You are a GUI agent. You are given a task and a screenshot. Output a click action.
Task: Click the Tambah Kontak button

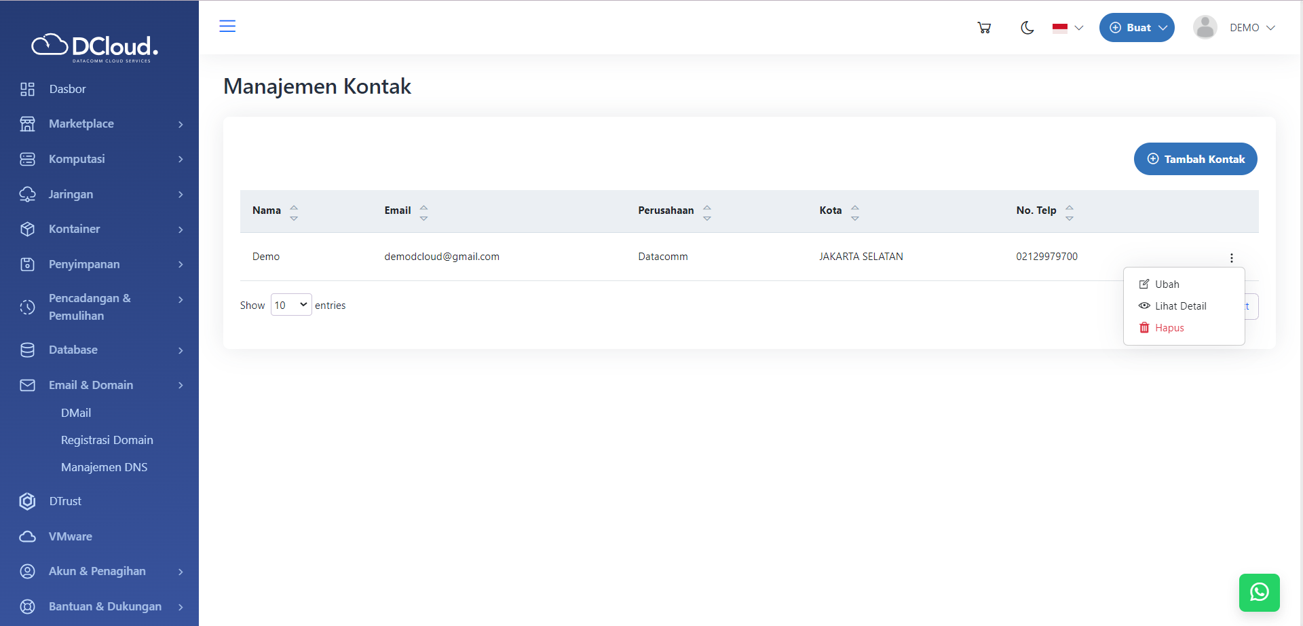1195,159
